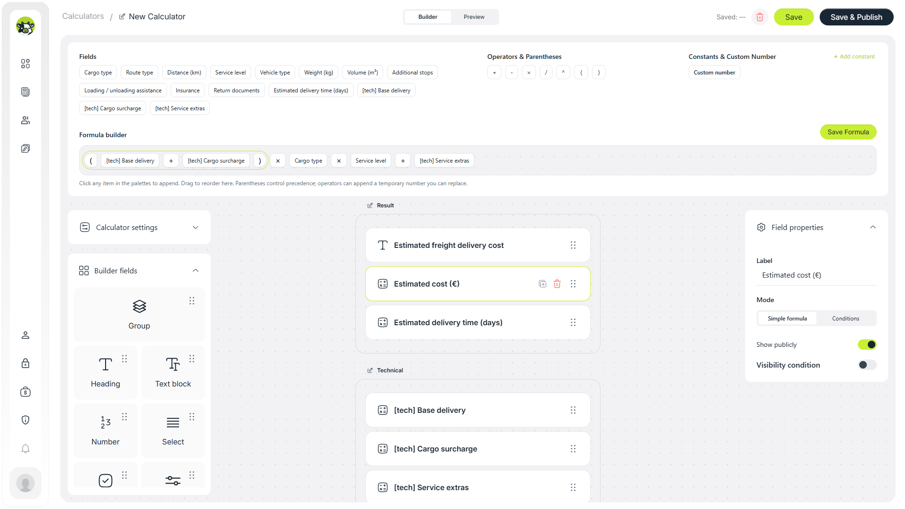905x509 pixels.
Task: Grab drag handle of Estimated cost (€)
Action: pos(573,284)
